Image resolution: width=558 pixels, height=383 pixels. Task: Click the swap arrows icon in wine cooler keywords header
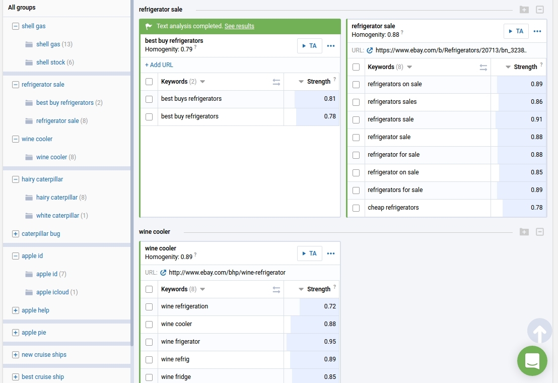276,290
